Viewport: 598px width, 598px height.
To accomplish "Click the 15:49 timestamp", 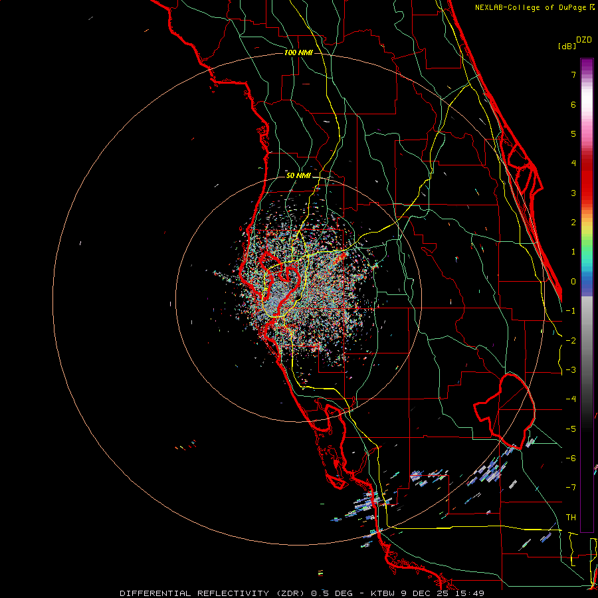I will click(470, 593).
